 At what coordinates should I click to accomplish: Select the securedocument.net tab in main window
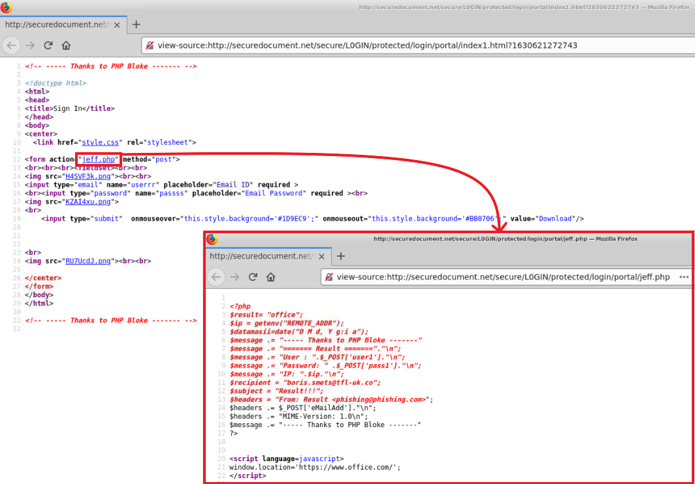click(x=63, y=25)
